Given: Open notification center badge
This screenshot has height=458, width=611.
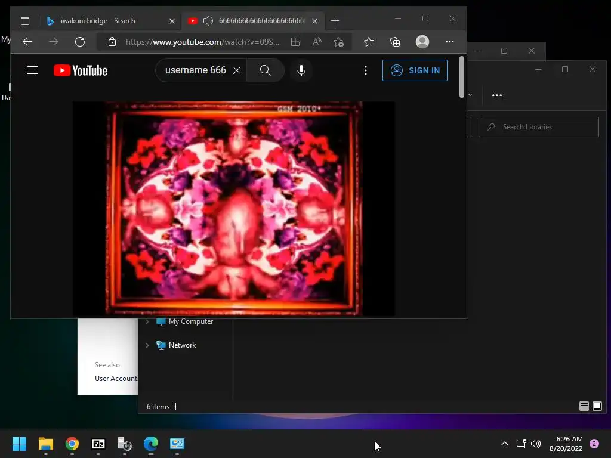Looking at the screenshot, I should (x=594, y=444).
